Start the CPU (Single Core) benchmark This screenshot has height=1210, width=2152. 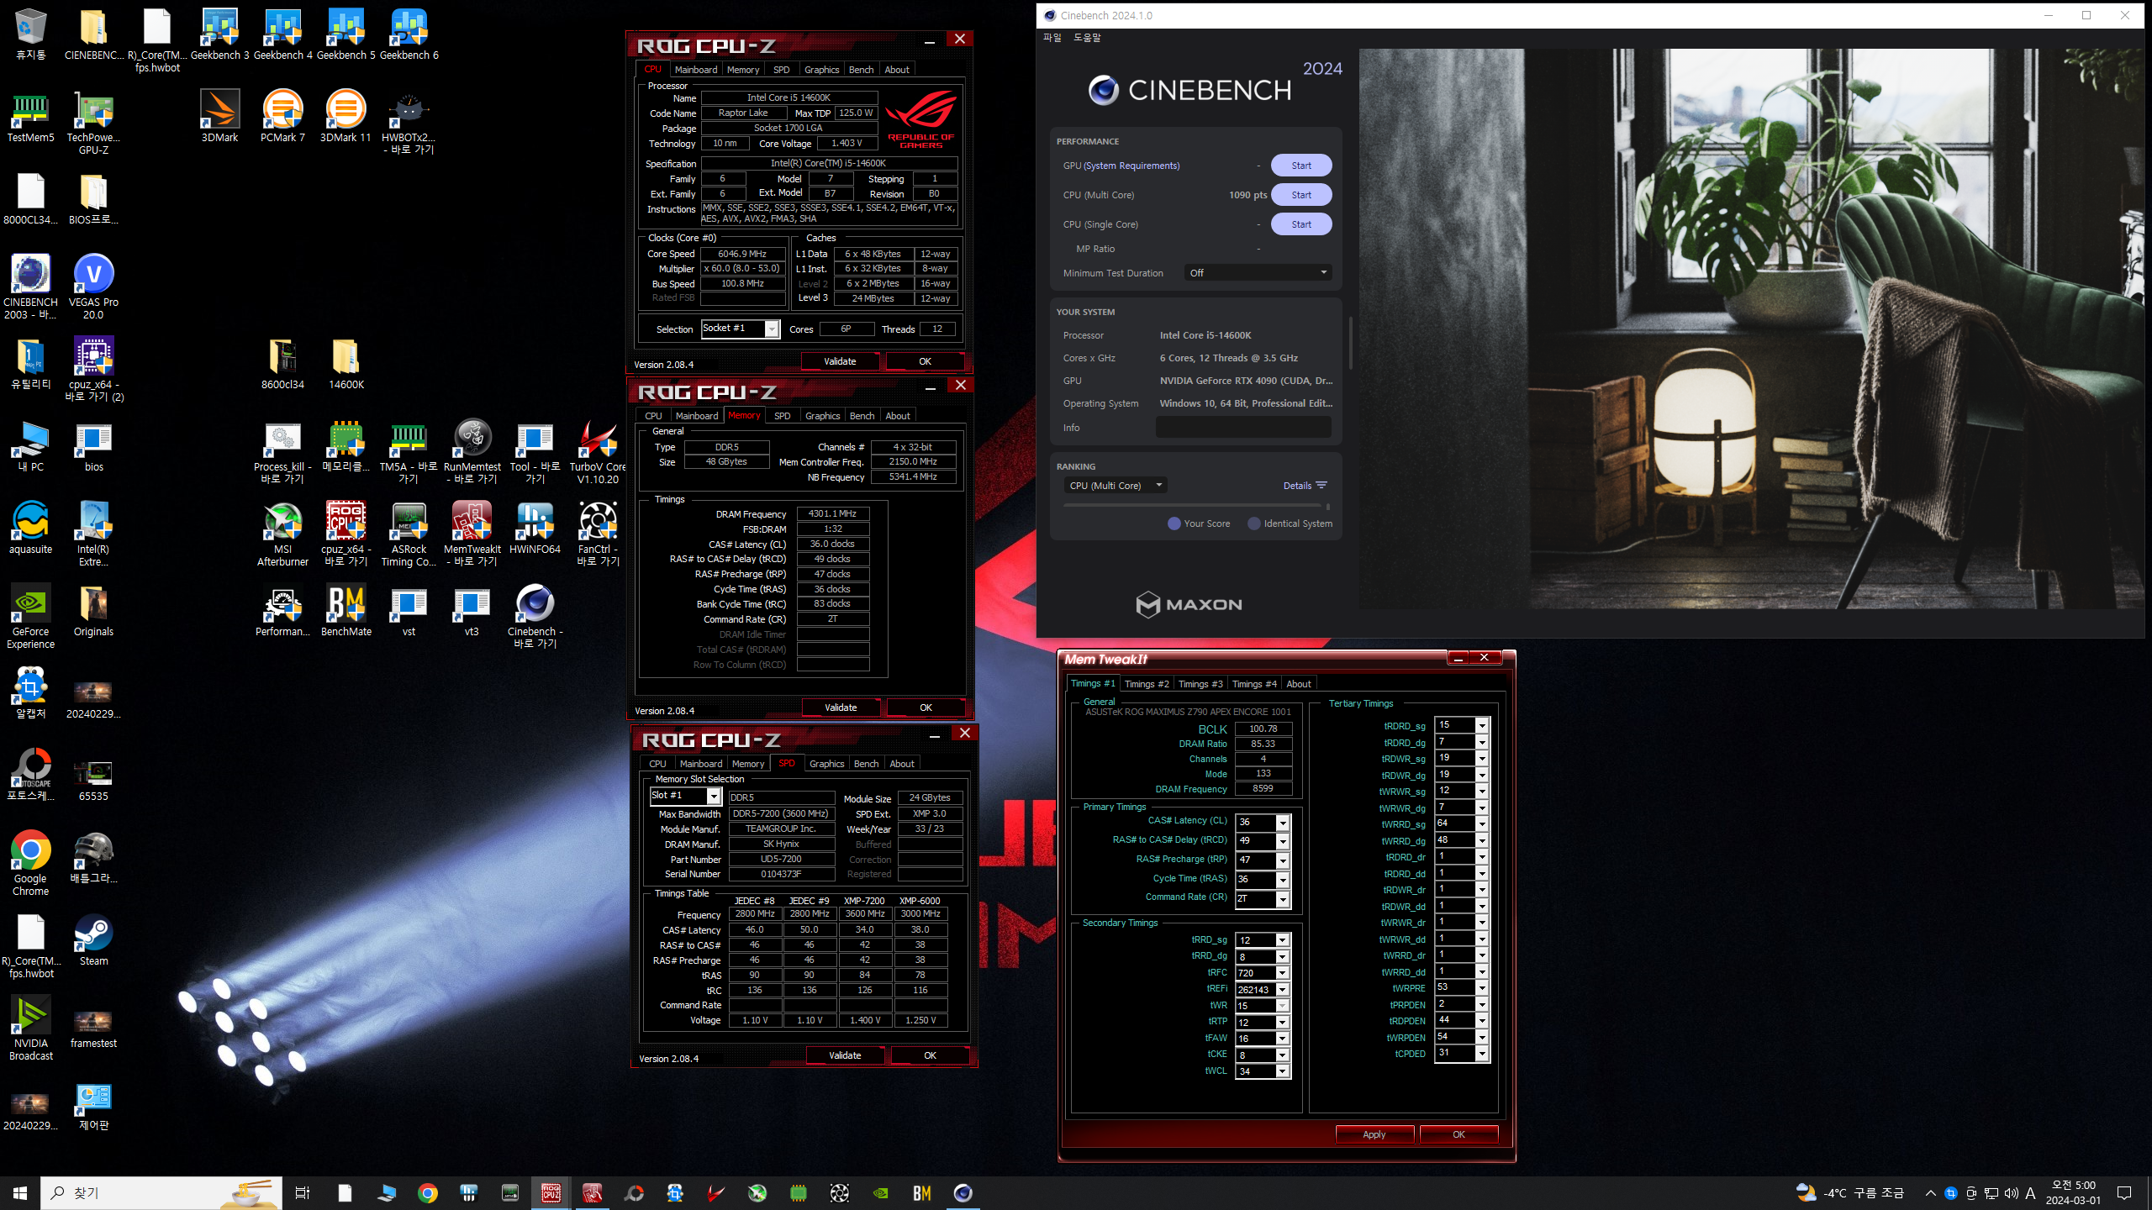(1301, 224)
